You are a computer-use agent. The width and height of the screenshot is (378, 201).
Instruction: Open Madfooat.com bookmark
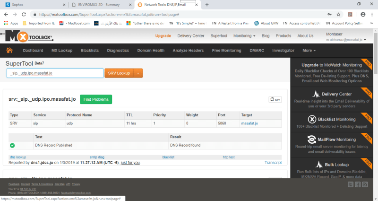point(75,23)
